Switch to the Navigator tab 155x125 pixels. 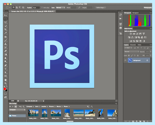[x=135, y=13]
